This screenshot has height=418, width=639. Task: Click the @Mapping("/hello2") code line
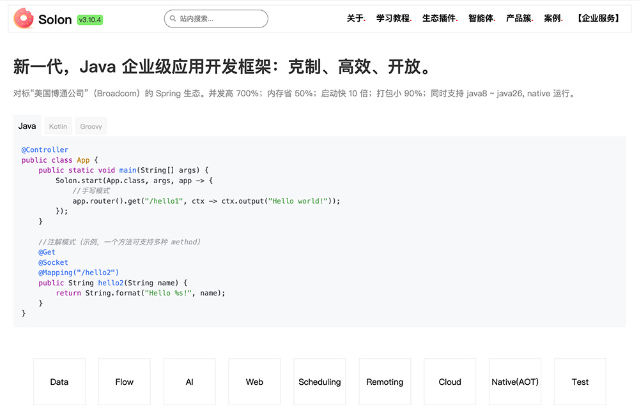tap(79, 272)
